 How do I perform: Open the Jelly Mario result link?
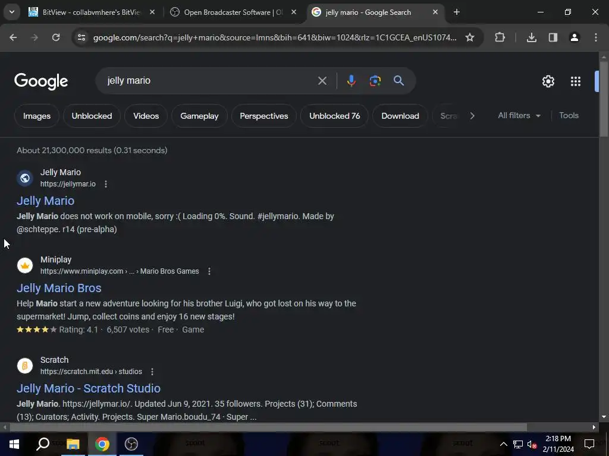45,201
